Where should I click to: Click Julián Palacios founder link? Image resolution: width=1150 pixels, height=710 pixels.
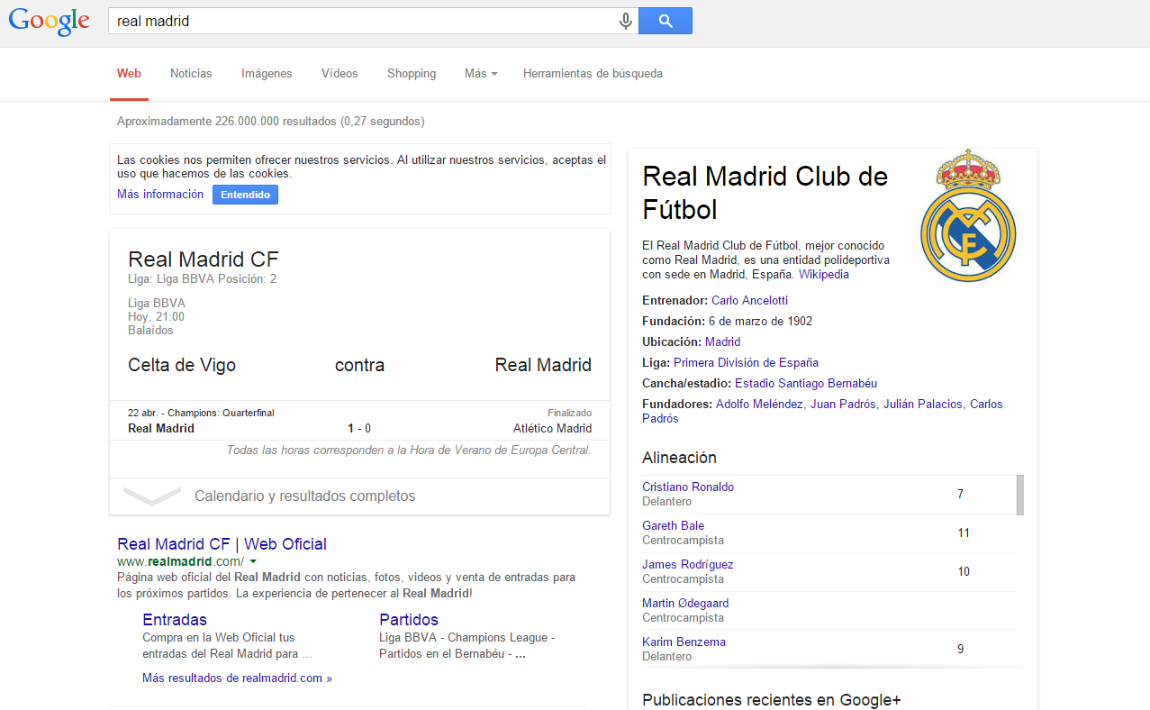[x=922, y=405]
